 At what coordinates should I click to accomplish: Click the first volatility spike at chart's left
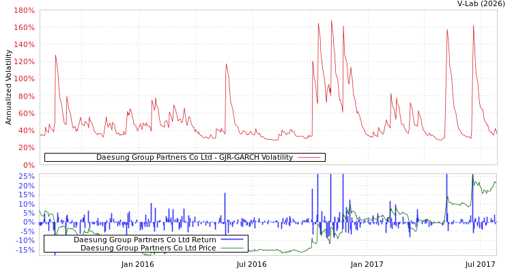55,56
